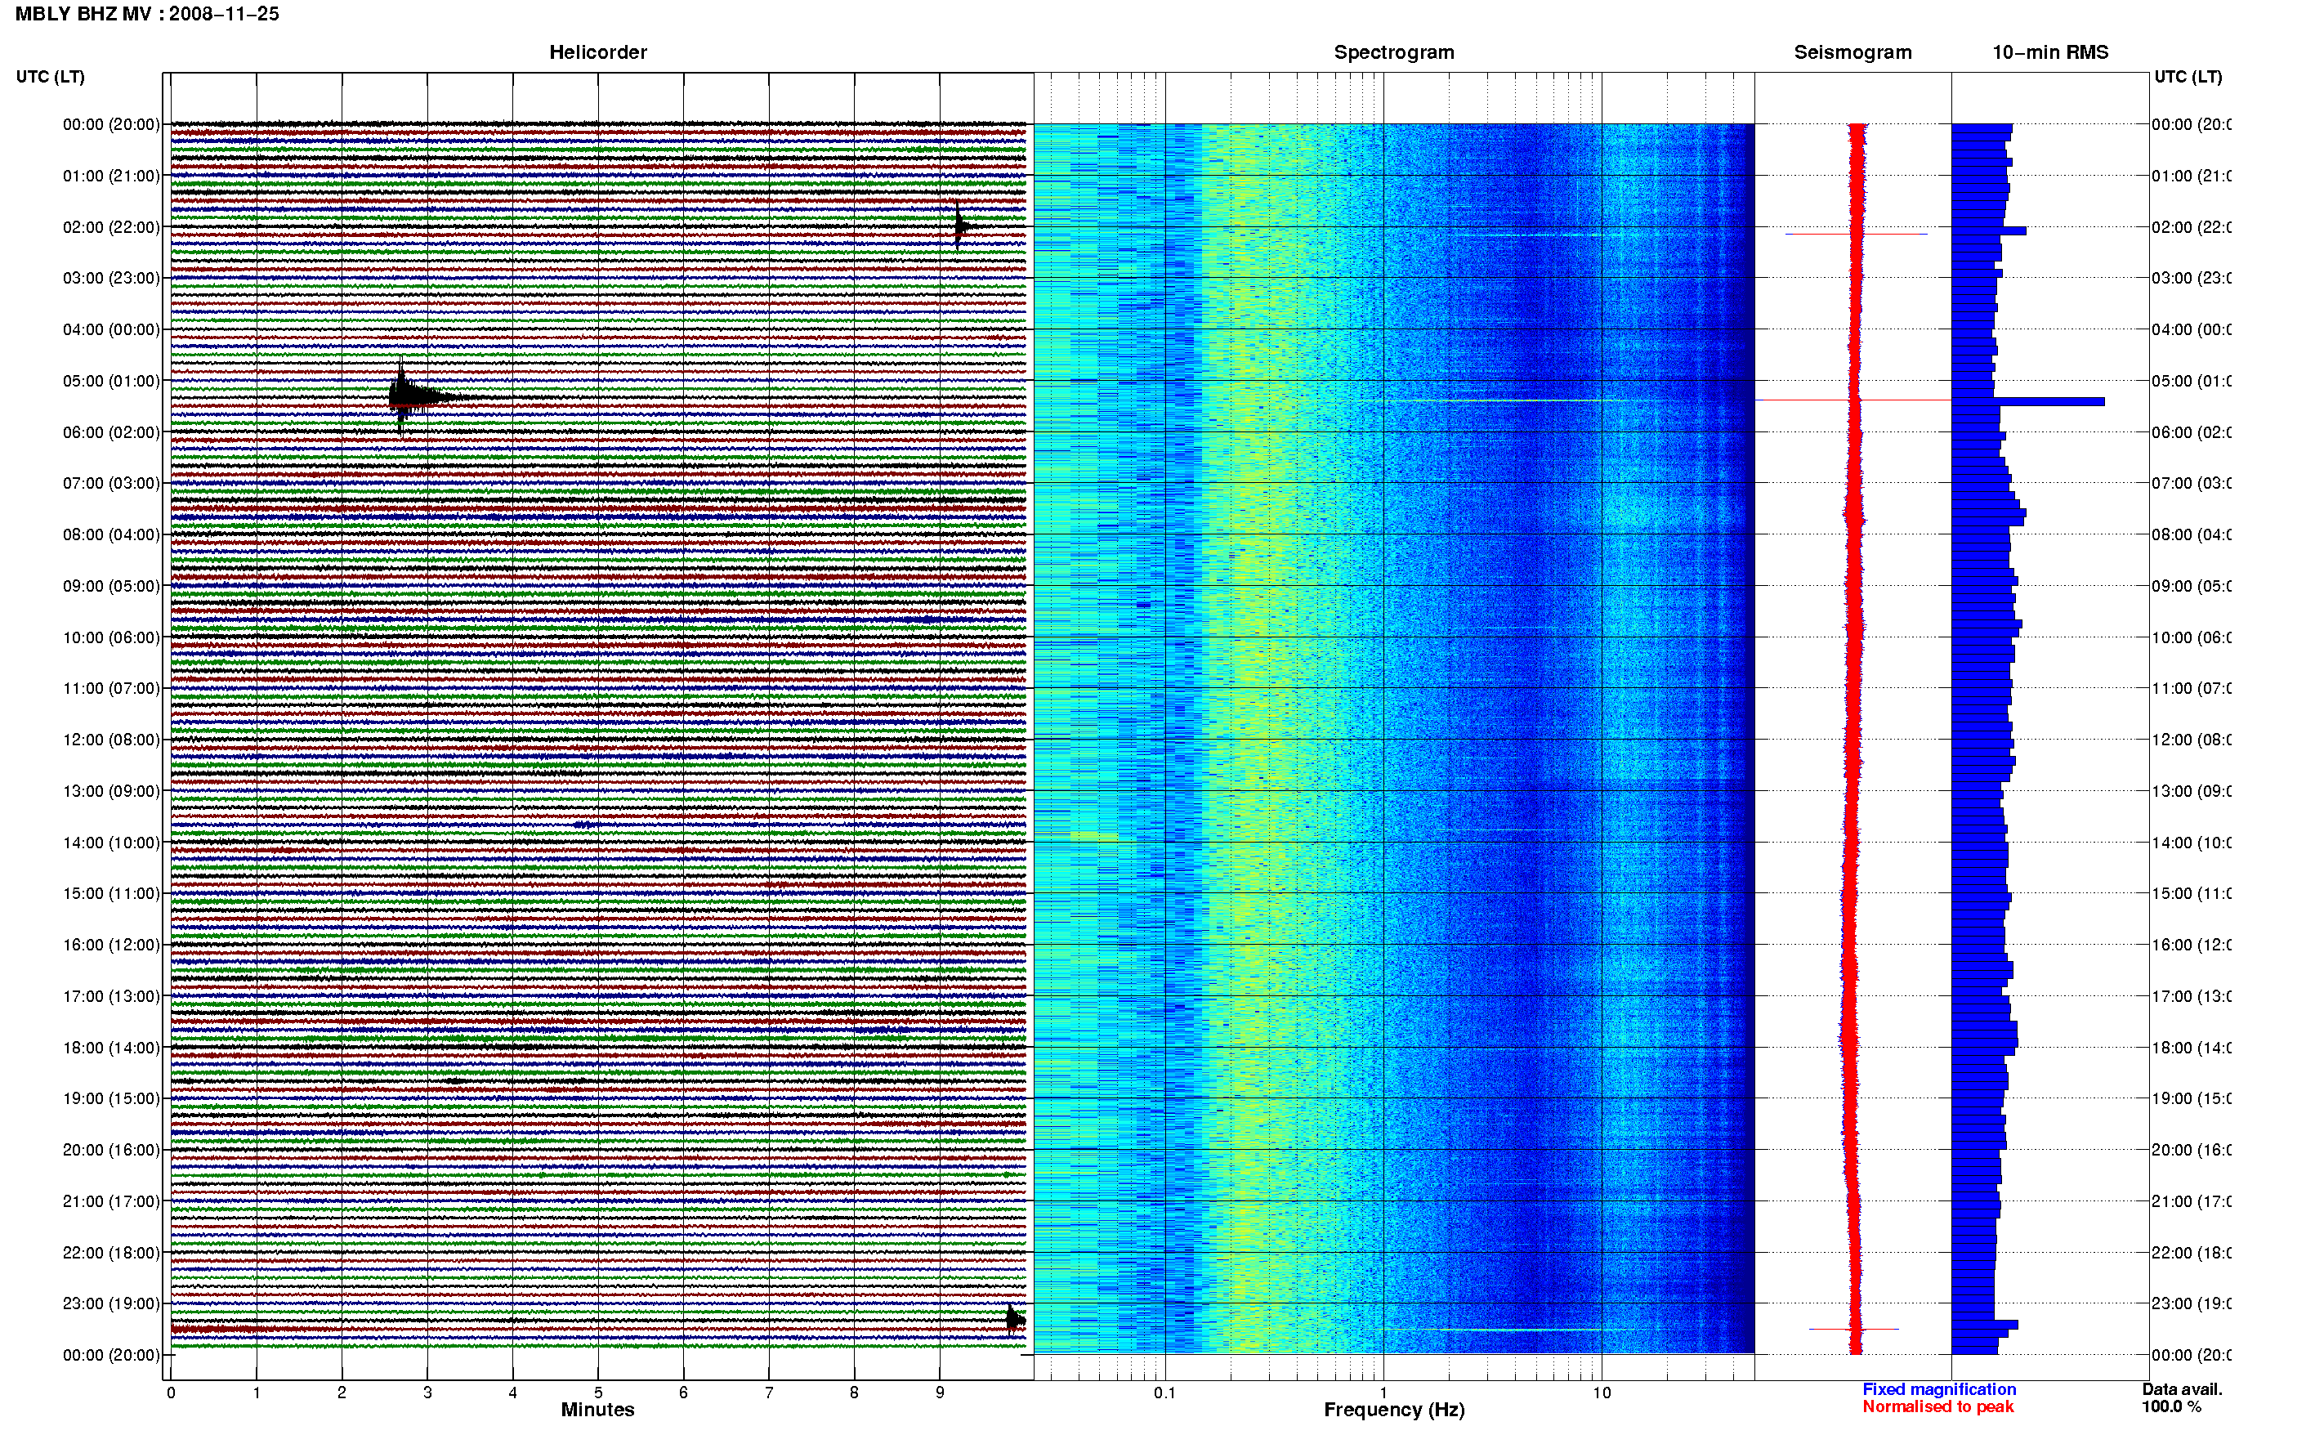Click left time label '16:00 (12:00)'
The height and width of the screenshot is (1453, 2324).
pos(111,945)
